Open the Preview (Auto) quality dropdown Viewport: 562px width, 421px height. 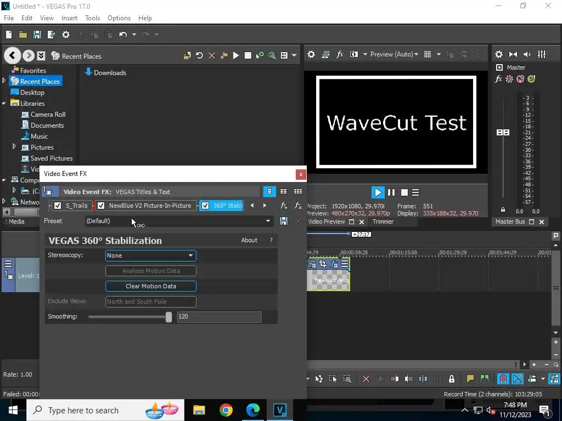point(394,54)
